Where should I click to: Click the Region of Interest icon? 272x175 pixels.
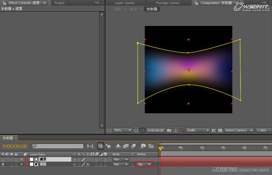[214, 130]
